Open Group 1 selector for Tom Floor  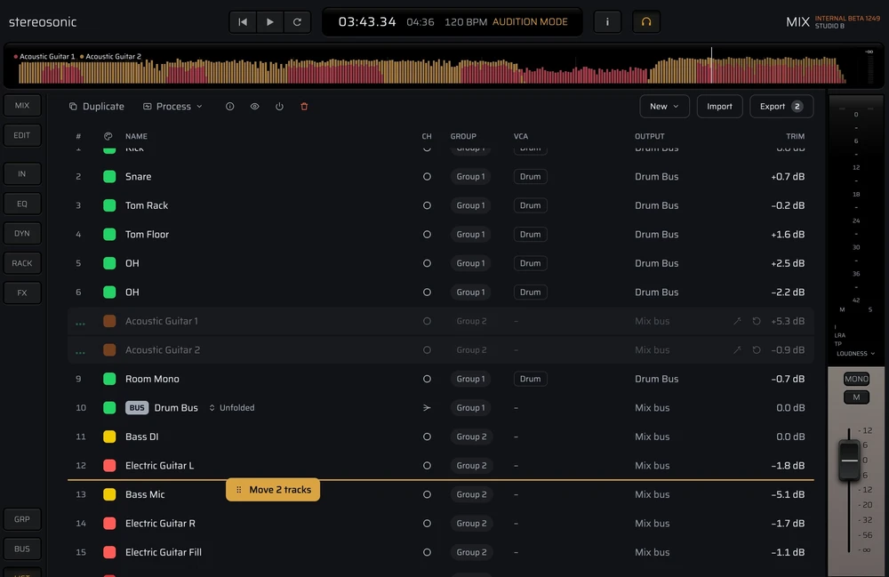(x=470, y=234)
